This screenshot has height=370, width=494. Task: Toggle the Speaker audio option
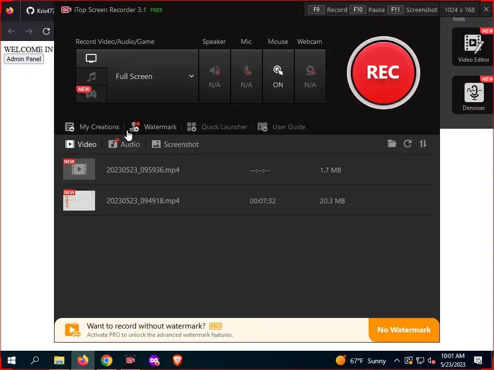point(215,76)
